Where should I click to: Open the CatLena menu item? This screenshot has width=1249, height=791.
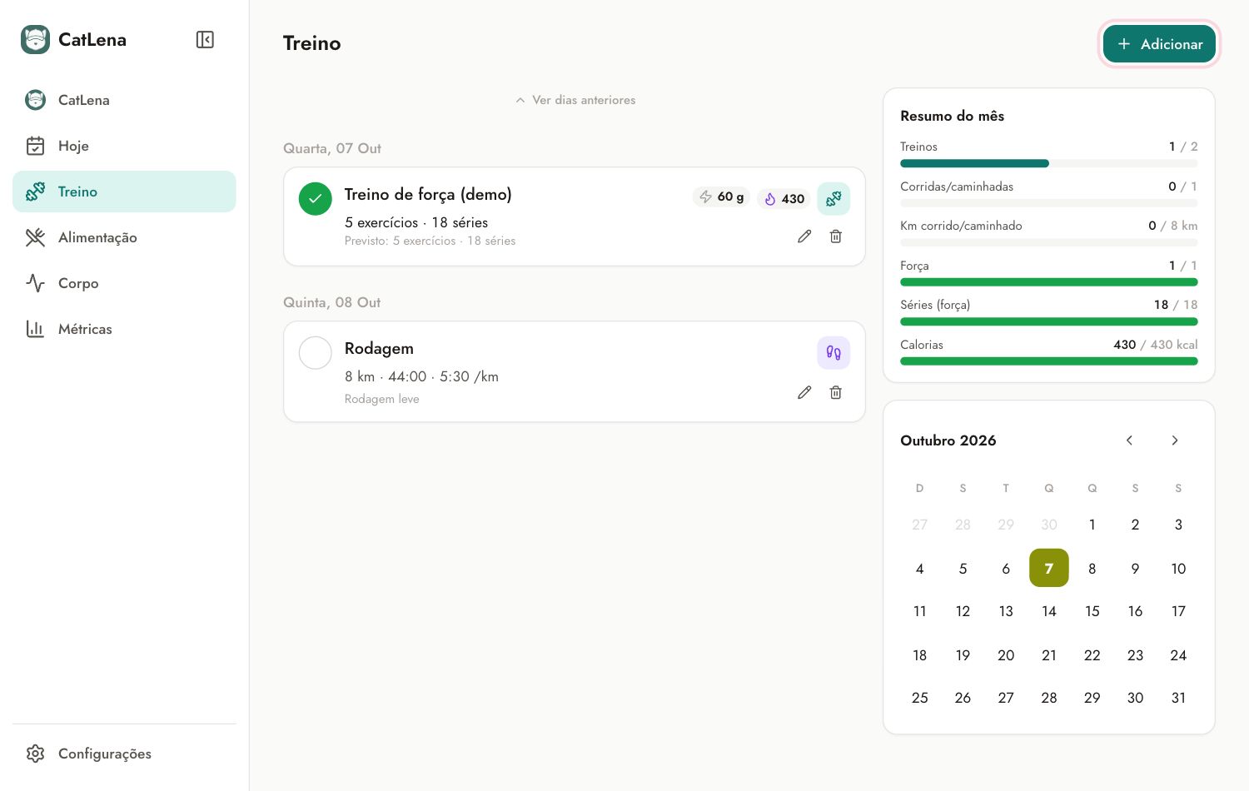click(x=124, y=100)
